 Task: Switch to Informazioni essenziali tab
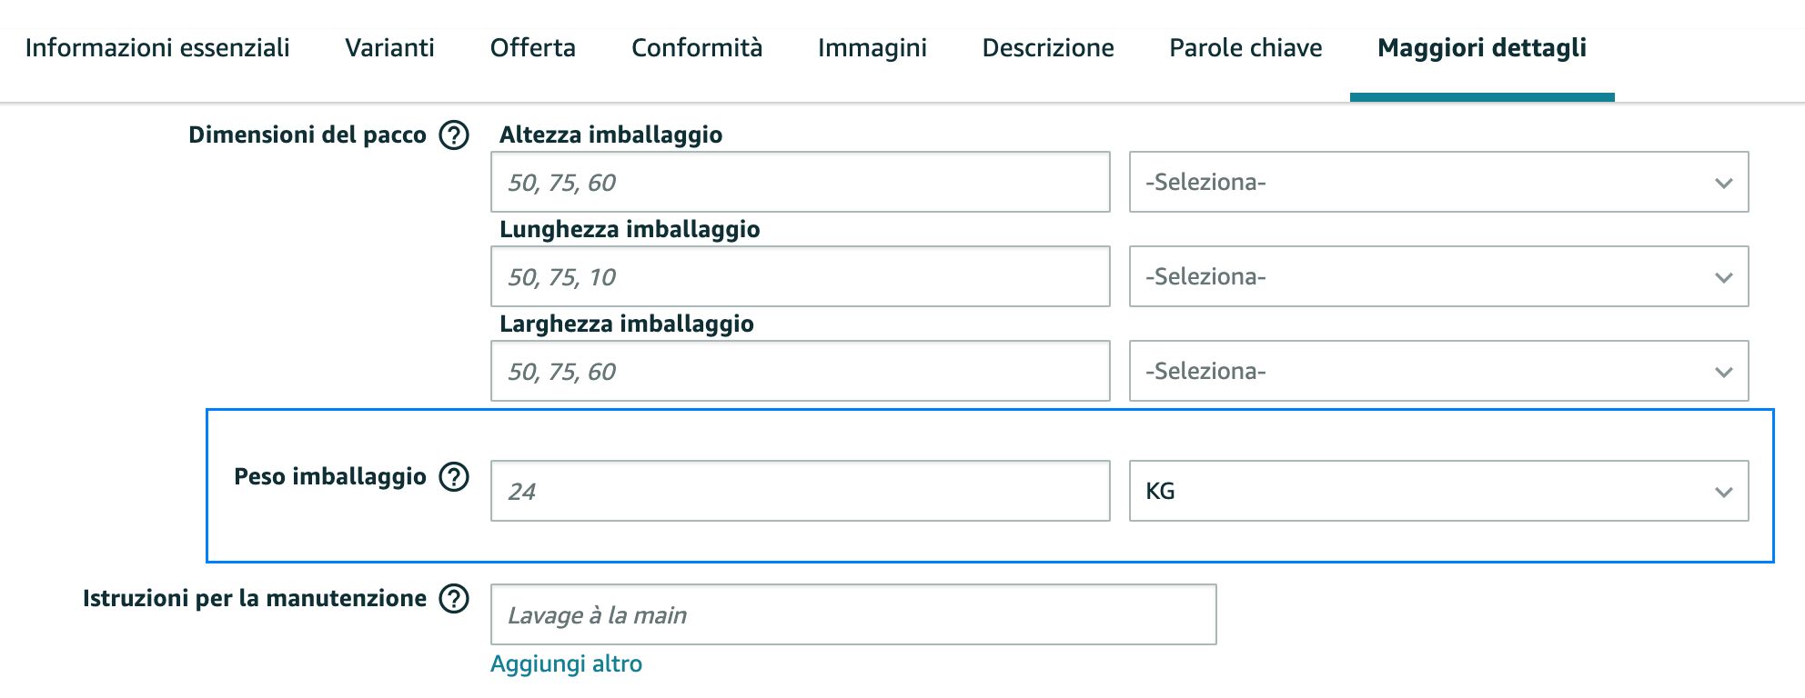[x=157, y=48]
